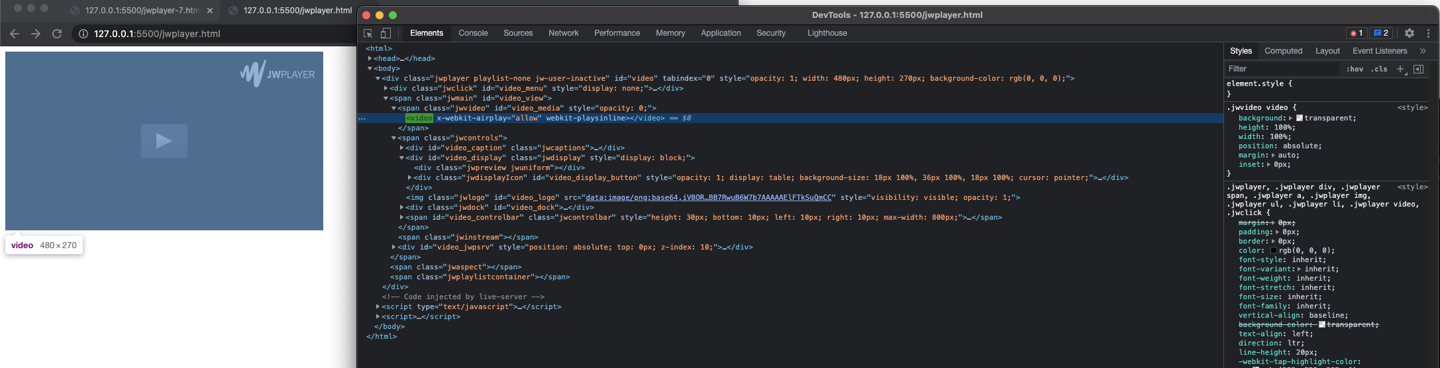1440x368 pixels.
Task: Open the Lighthouse tab
Action: (827, 33)
